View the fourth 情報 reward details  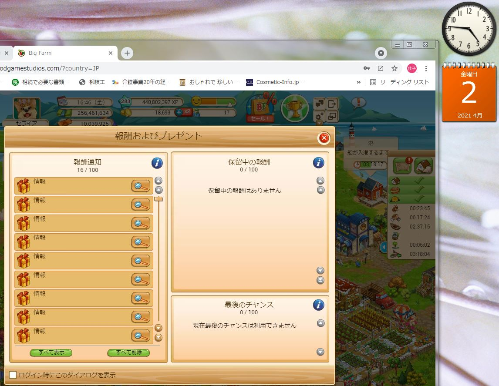(140, 242)
